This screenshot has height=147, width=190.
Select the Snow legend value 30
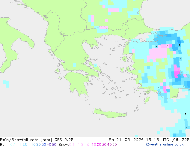pos(104,145)
